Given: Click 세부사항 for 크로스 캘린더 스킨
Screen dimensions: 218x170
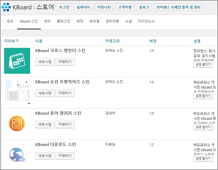Looking at the screenshot, I should (45, 62).
